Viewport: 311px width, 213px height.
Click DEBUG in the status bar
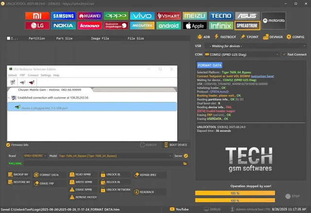click(x=212, y=209)
